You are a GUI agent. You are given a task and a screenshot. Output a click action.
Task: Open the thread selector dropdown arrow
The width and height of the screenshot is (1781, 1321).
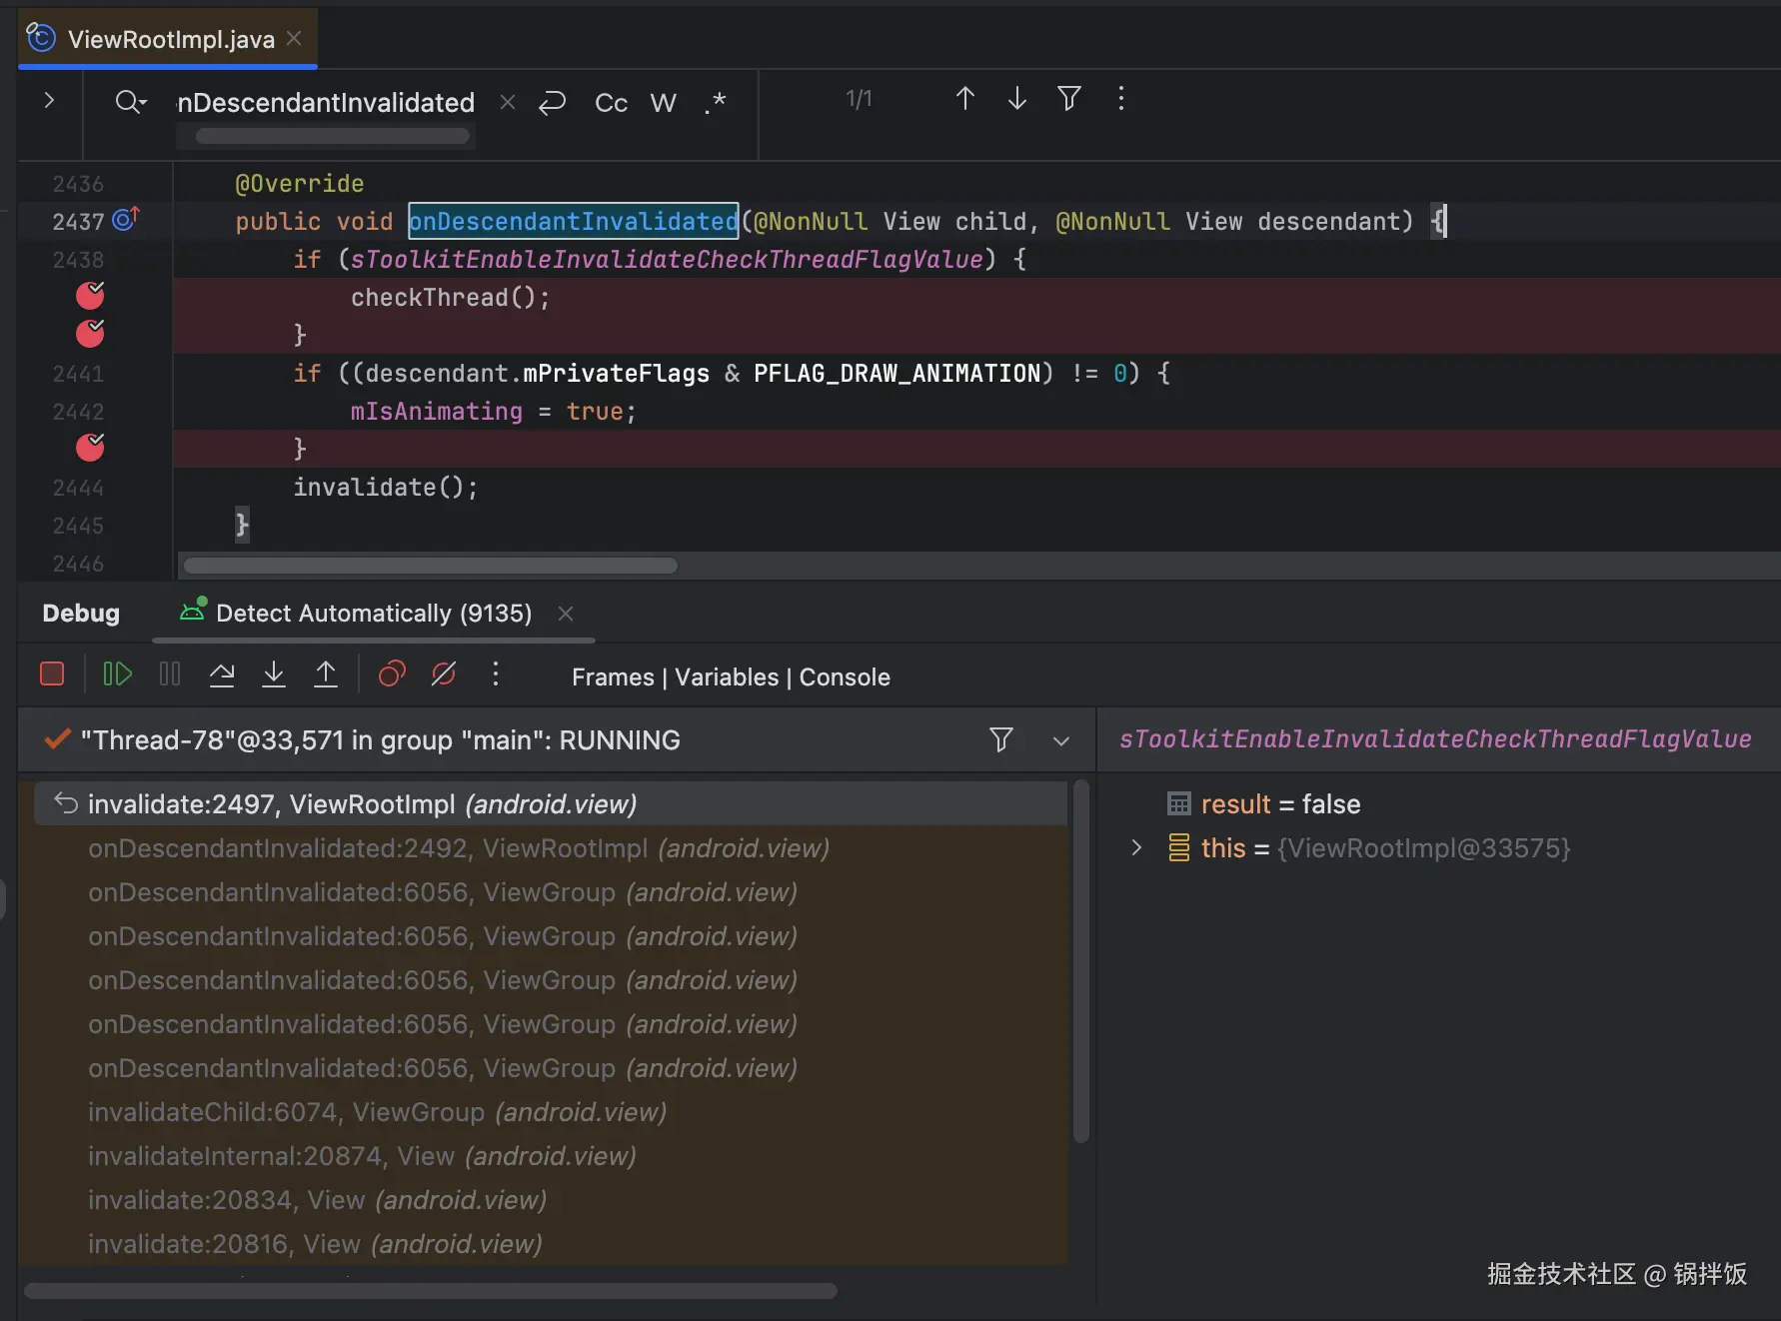coord(1061,740)
